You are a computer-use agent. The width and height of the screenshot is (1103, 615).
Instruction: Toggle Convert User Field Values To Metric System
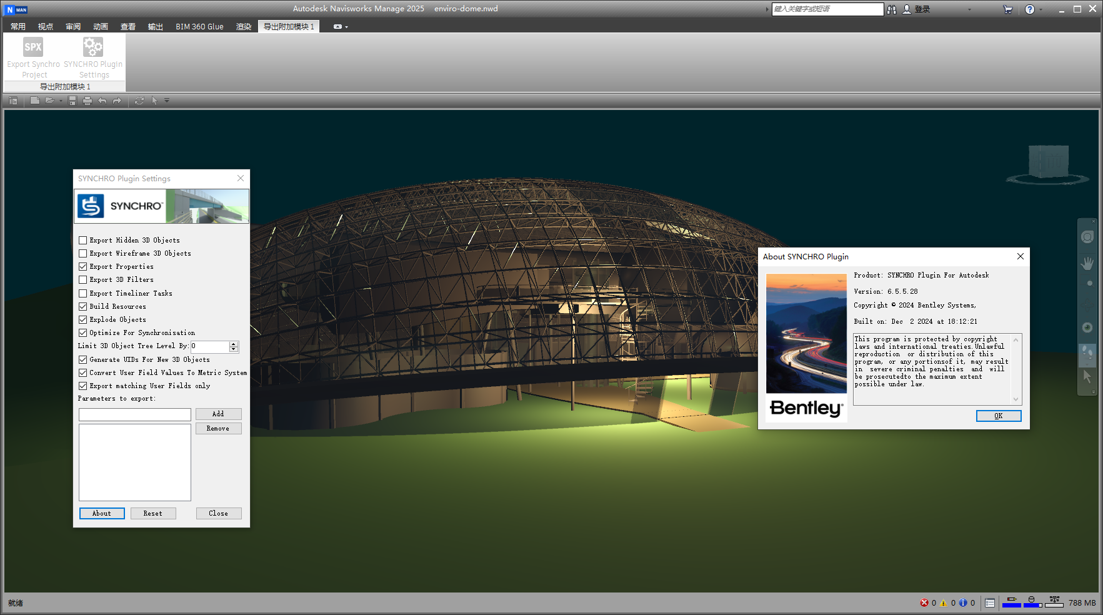click(x=82, y=372)
